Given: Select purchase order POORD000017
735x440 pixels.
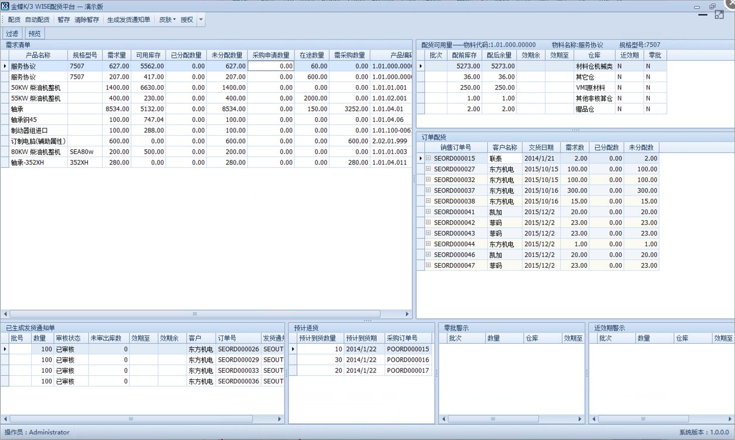Looking at the screenshot, I should click(x=360, y=370).
